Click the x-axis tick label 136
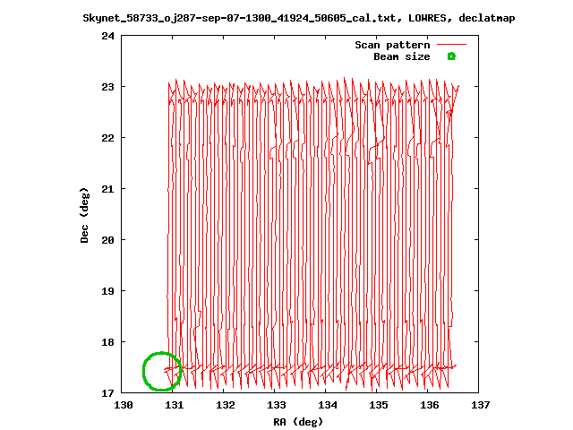The image size is (573, 430). [x=430, y=405]
